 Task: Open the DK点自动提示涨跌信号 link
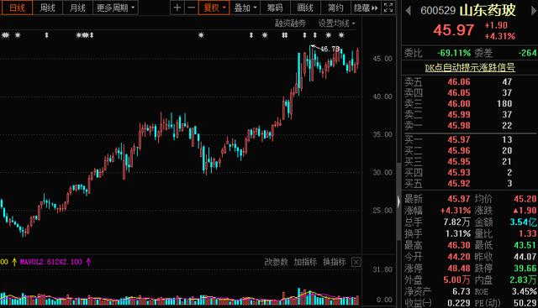470,67
